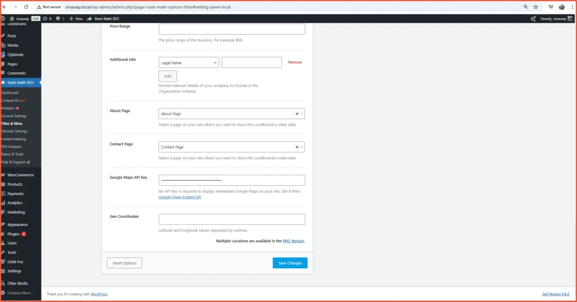This screenshot has width=577, height=302.
Task: Clear the About Page selection
Action: [297, 114]
